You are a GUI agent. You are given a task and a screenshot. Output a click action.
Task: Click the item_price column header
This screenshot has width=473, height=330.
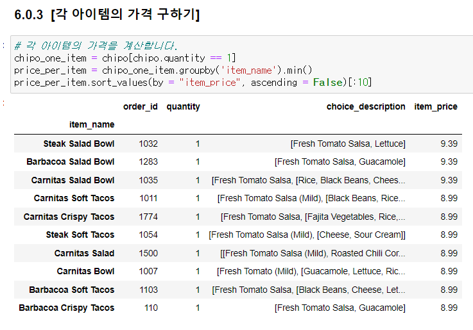coord(436,106)
